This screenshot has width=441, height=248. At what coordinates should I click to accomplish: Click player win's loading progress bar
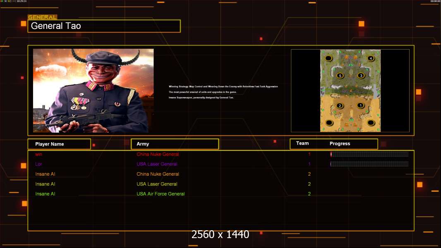click(369, 154)
